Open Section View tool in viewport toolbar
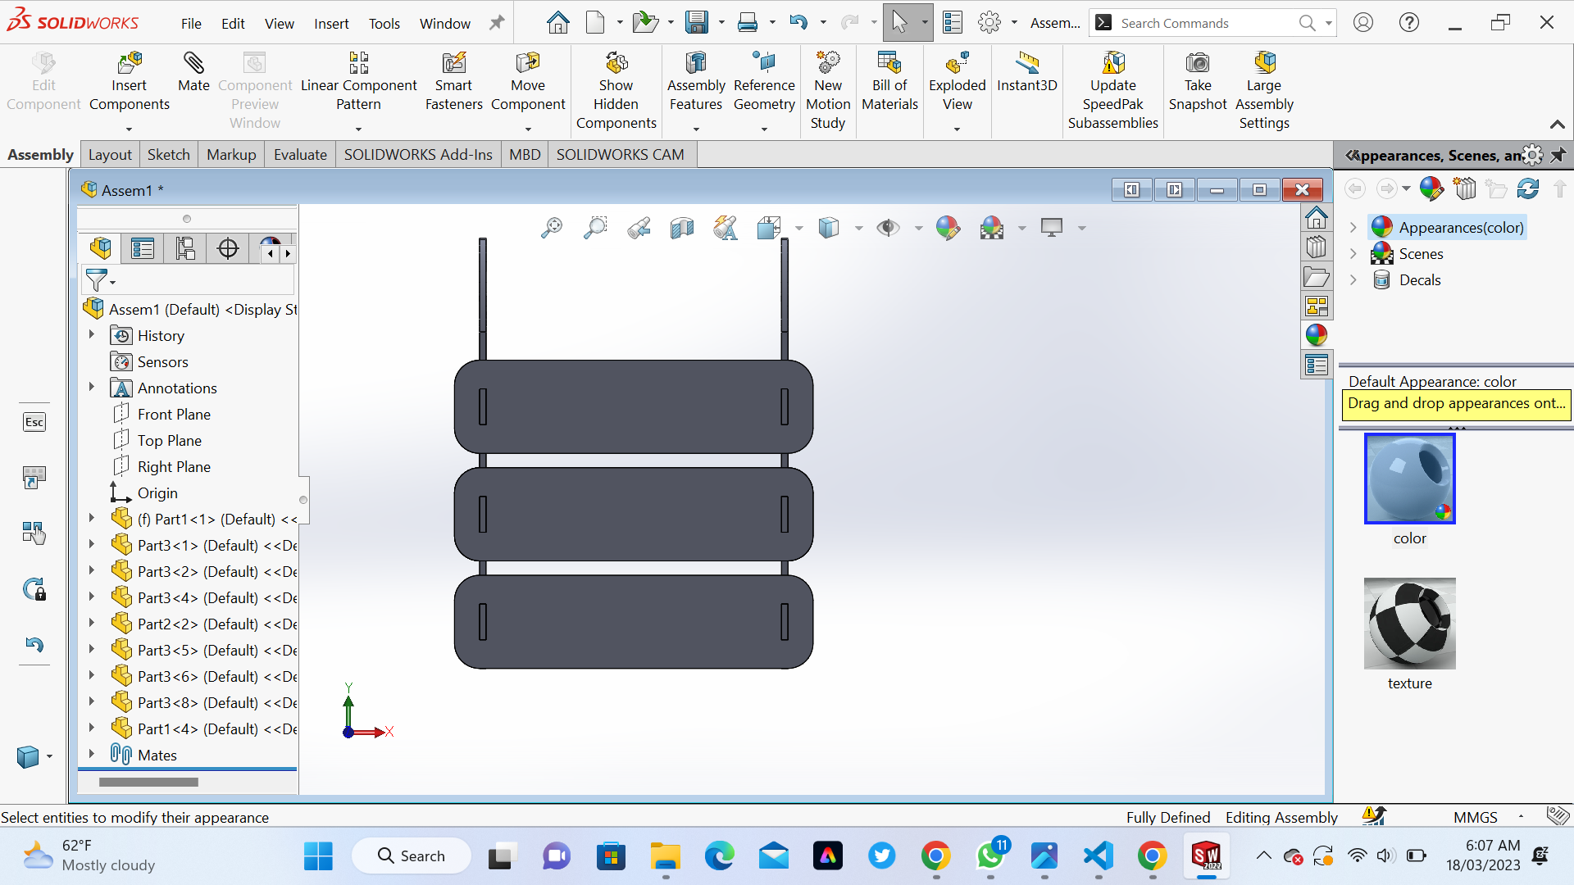The width and height of the screenshot is (1574, 885). [681, 228]
